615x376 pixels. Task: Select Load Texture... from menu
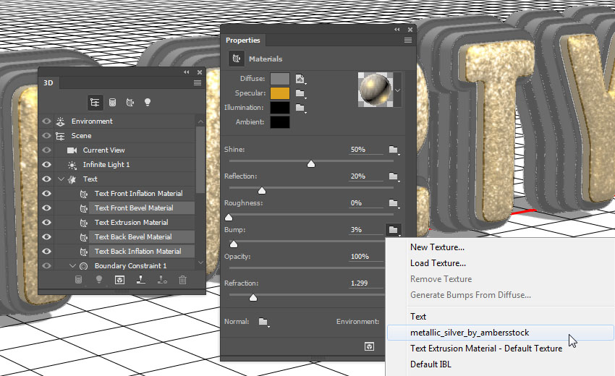click(438, 263)
